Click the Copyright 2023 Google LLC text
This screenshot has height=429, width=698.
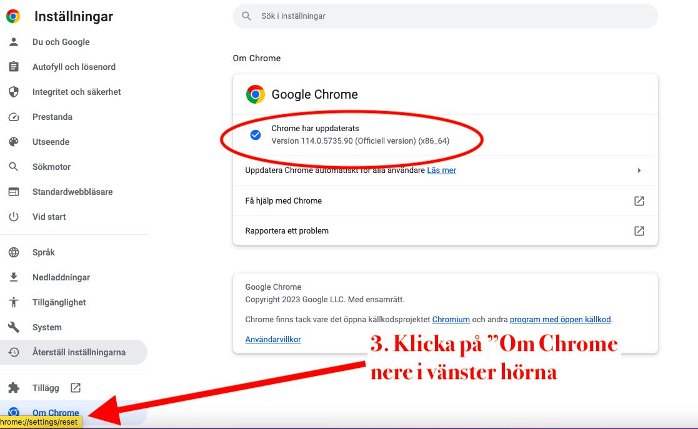pos(324,299)
